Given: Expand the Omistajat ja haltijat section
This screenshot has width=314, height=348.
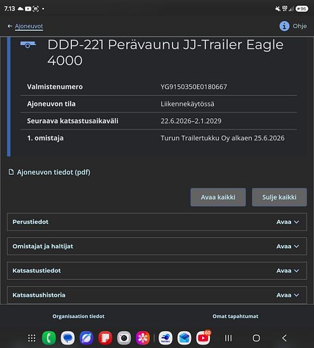Looking at the screenshot, I should click(157, 246).
